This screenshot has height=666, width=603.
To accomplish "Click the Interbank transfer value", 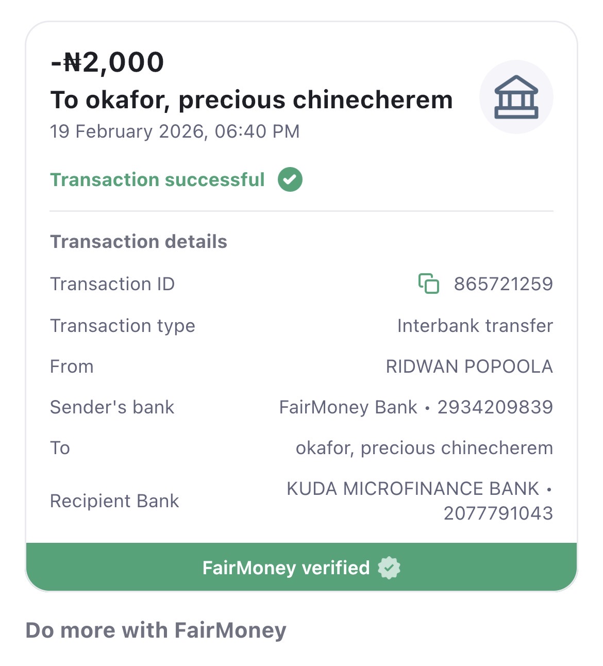I will 475,326.
